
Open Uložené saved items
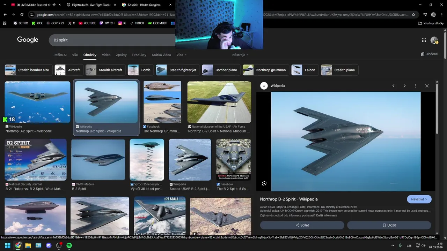tap(429, 54)
